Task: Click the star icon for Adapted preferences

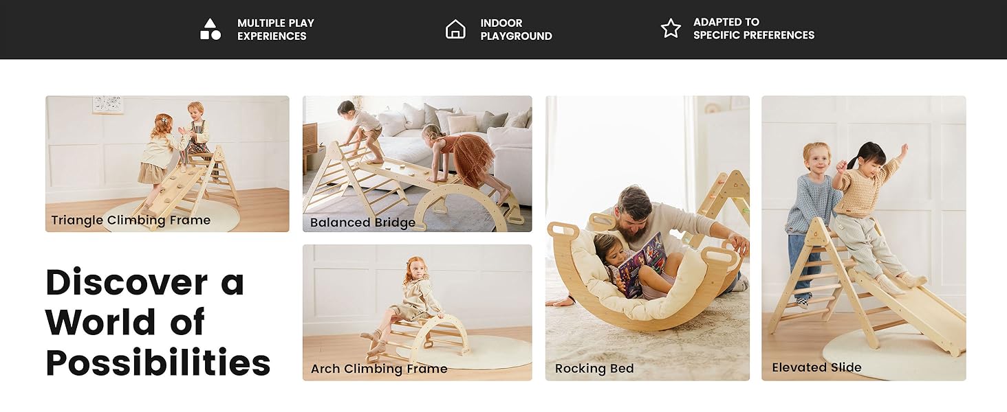Action: pos(671,29)
